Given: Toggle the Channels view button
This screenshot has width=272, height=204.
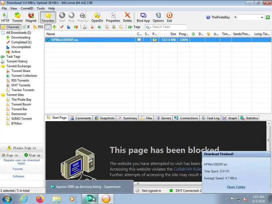Looking at the screenshot, I should [x=11, y=27].
